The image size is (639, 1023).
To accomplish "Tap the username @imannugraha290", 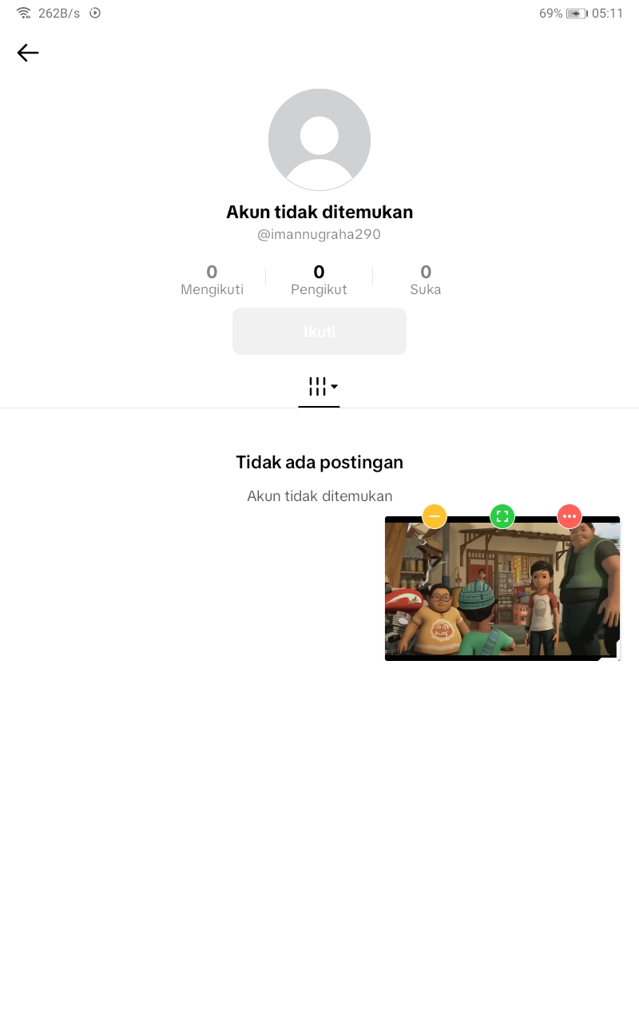I will point(319,235).
